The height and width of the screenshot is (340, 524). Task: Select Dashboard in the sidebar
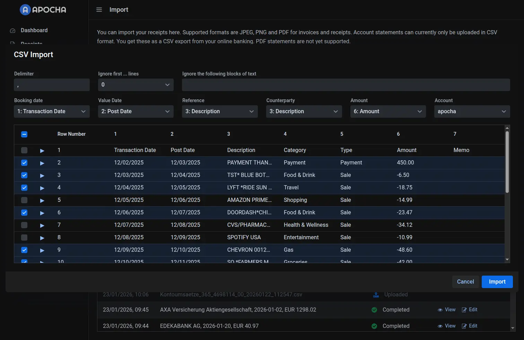tap(34, 30)
